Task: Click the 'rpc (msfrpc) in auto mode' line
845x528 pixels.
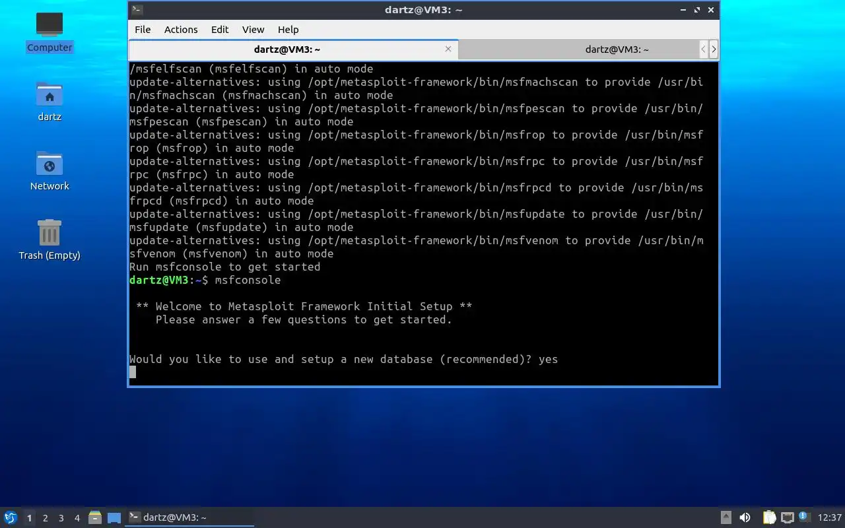Action: click(x=211, y=174)
